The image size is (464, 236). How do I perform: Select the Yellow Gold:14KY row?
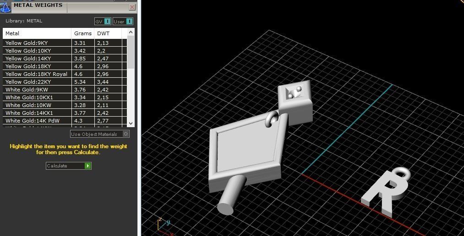pyautogui.click(x=65, y=59)
